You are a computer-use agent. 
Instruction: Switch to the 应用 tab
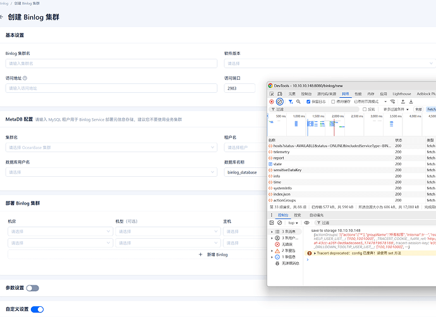coord(384,94)
